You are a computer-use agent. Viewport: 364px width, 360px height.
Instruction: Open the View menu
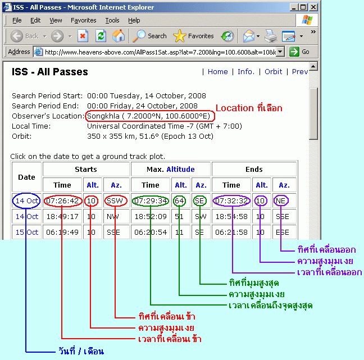[x=56, y=20]
